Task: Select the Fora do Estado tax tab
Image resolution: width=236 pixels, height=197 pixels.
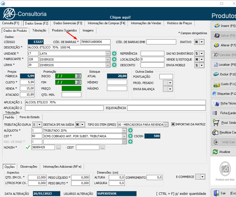Action: click(30, 117)
